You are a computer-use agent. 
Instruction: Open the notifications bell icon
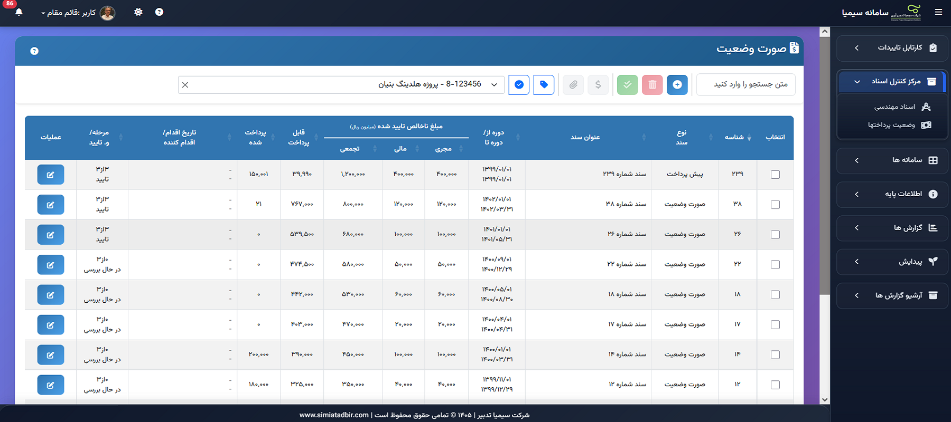[19, 12]
